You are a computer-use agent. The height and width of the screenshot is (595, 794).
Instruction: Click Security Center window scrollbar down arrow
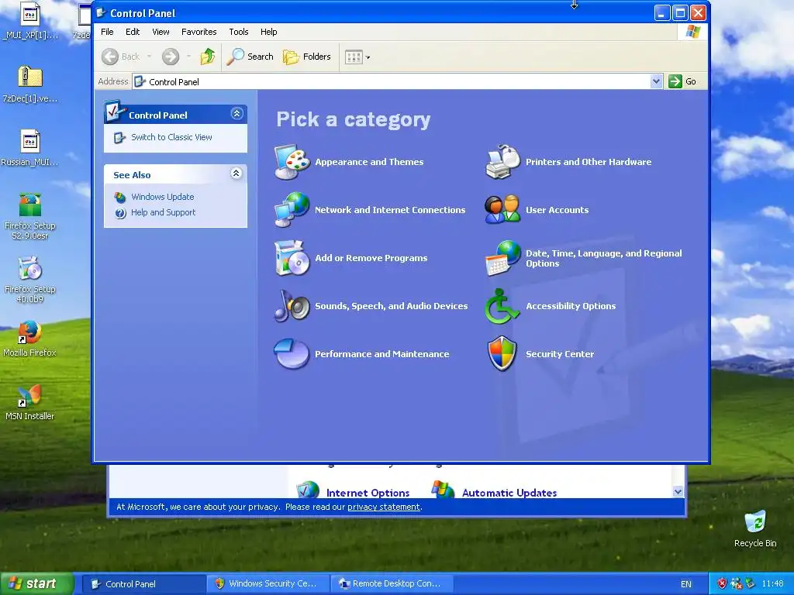[x=678, y=491]
